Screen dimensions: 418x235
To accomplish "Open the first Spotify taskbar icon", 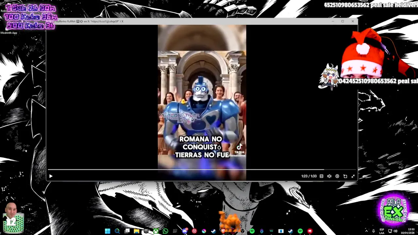I will (252, 231).
